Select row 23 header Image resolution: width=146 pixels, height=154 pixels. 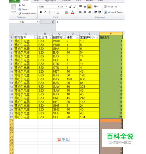point(11,120)
